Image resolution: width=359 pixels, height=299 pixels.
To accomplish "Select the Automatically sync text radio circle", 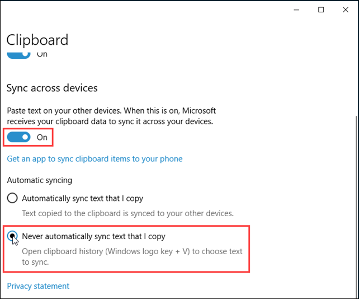I will point(12,198).
